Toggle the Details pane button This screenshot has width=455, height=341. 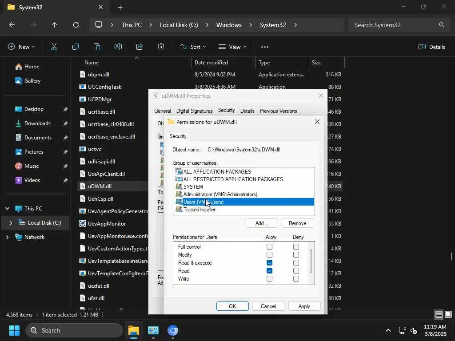(431, 47)
